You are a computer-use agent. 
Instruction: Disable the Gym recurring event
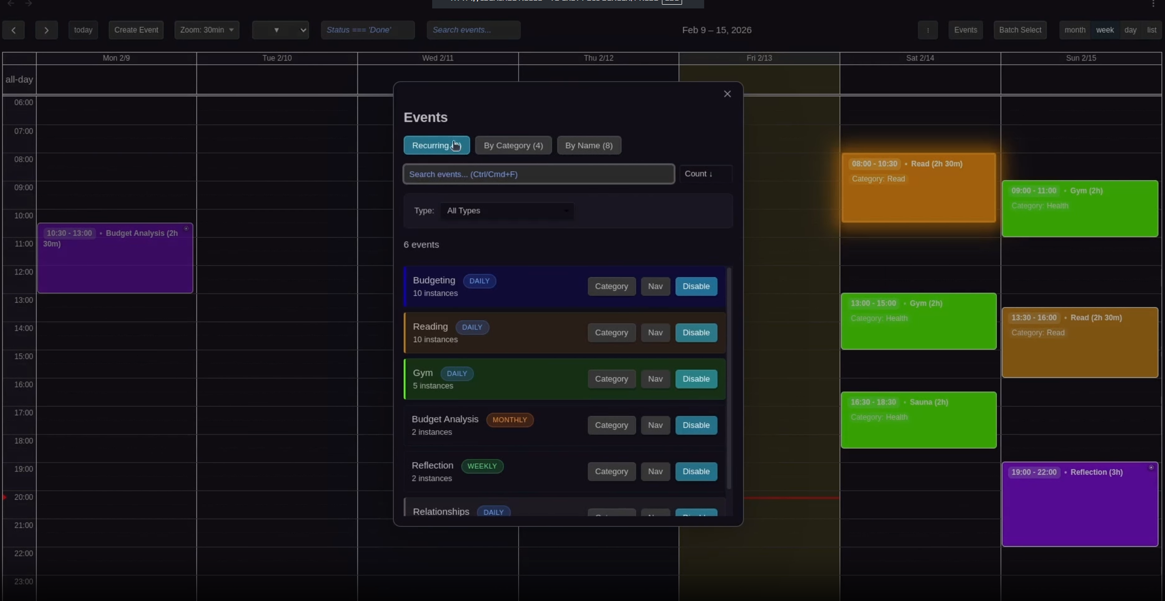[x=696, y=379]
